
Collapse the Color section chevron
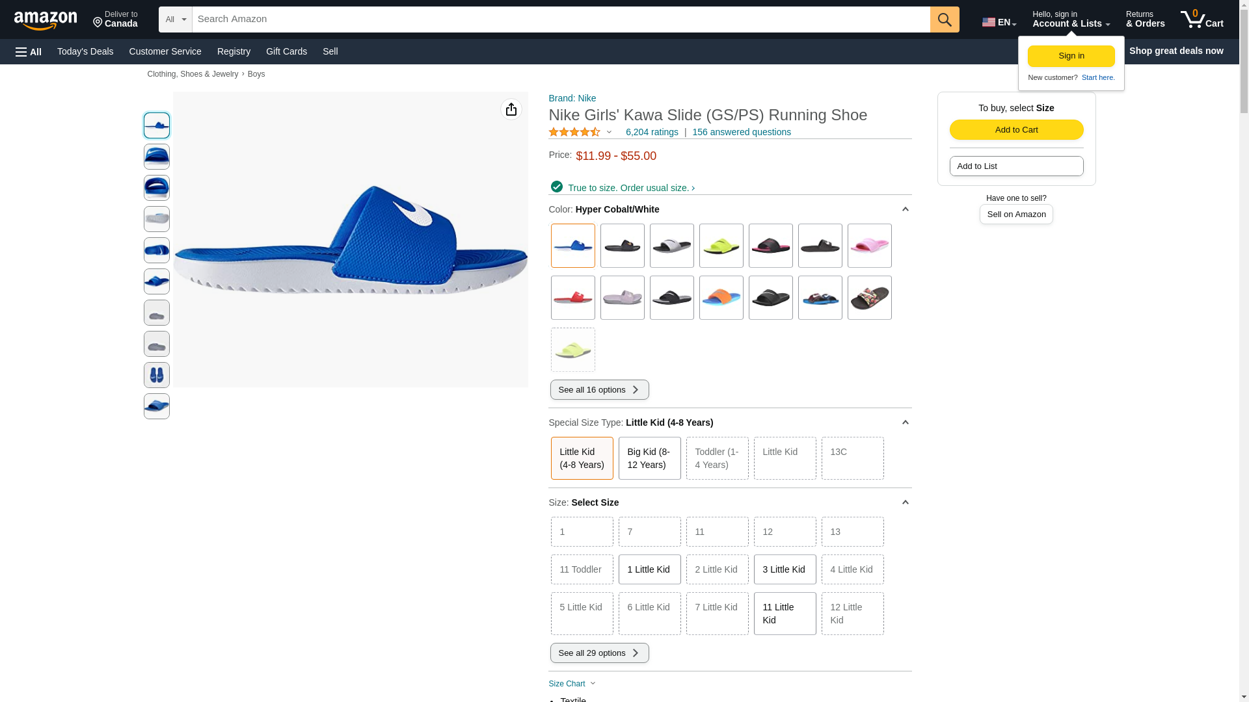905,209
